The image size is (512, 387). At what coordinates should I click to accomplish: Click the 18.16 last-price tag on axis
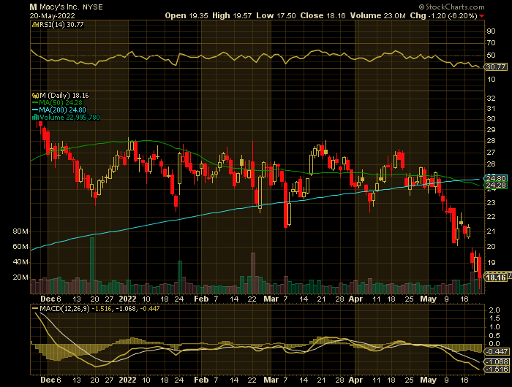click(x=496, y=277)
